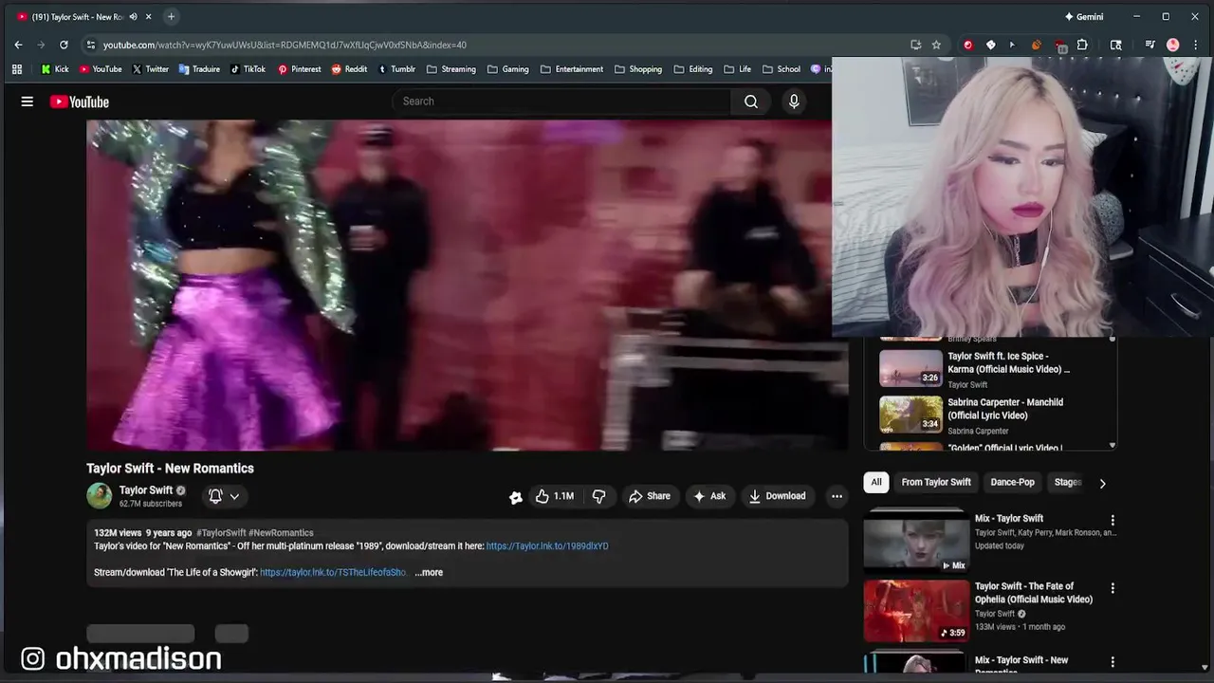Open options menu for Mix - Taylor Swift
Screen dimensions: 1214x683
1113,520
